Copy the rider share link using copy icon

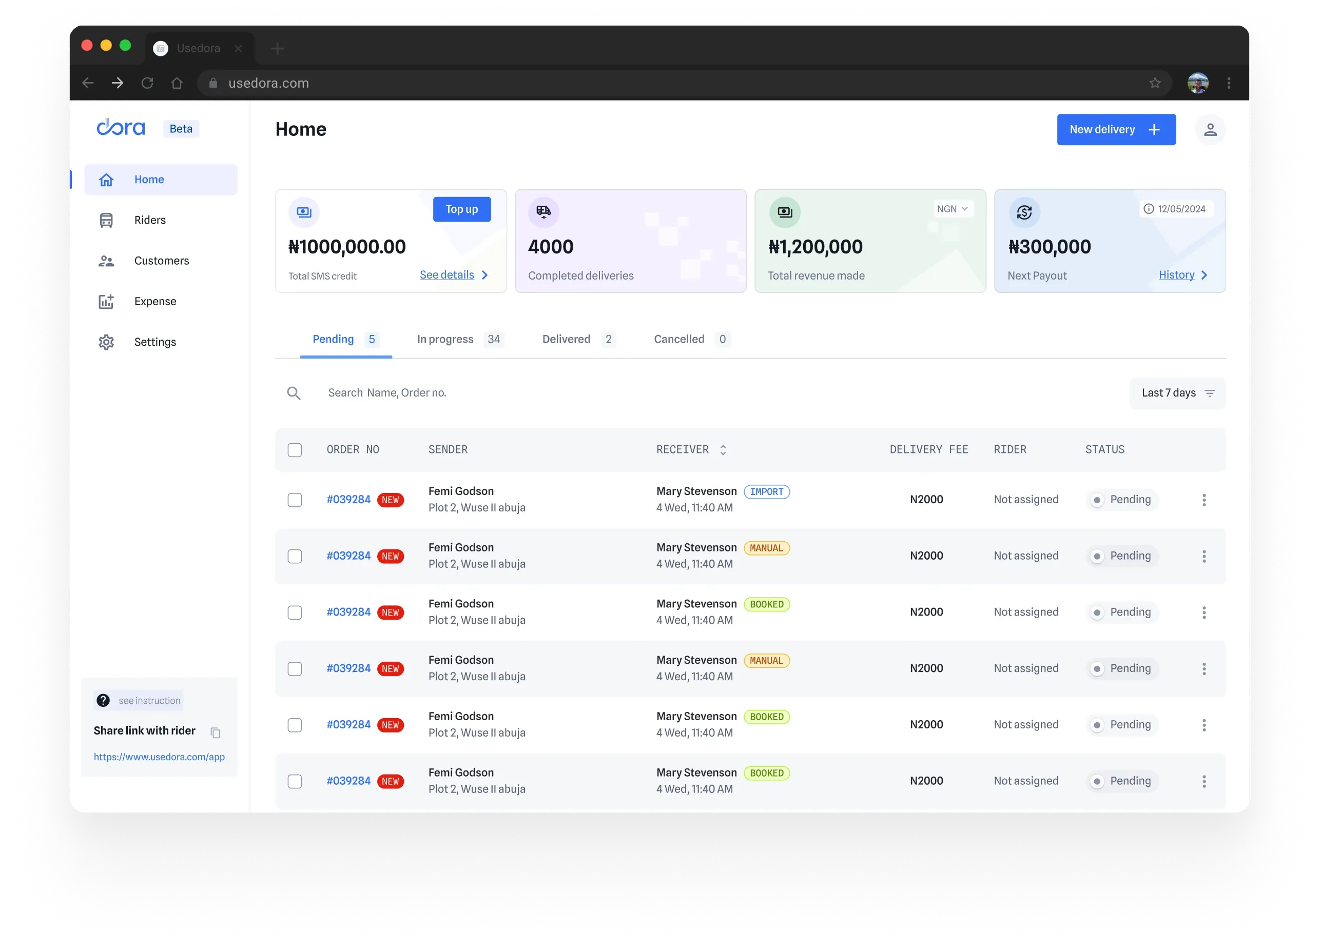[216, 733]
